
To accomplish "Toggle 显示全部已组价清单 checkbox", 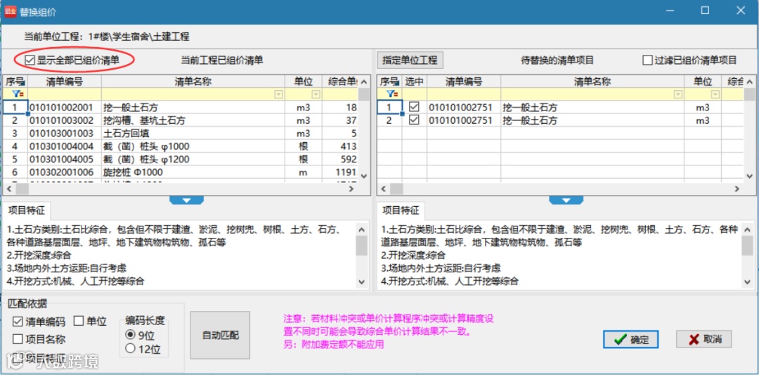I will [x=30, y=61].
